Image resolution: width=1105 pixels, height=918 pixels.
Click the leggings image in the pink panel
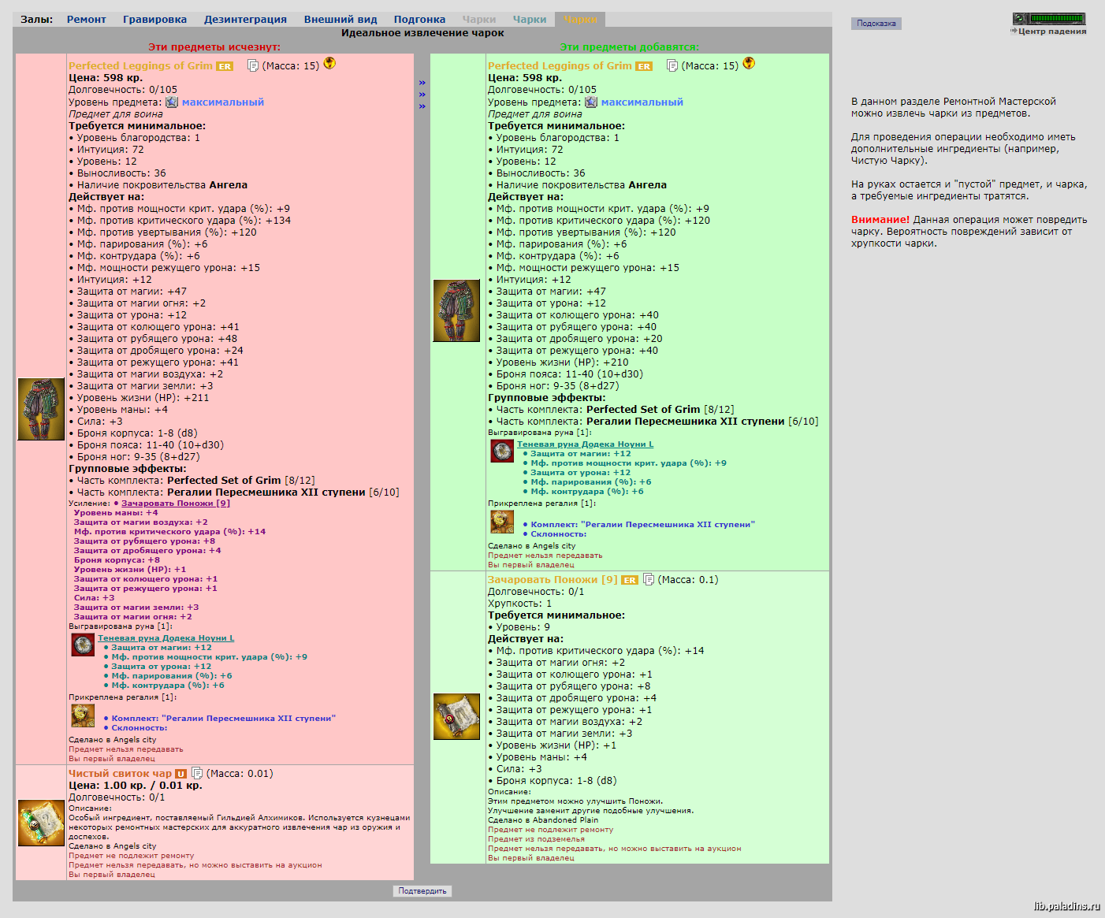coord(41,409)
